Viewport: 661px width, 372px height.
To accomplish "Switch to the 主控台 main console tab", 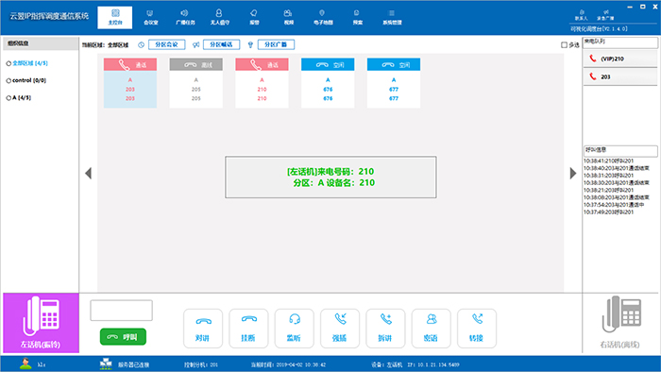I will (114, 17).
